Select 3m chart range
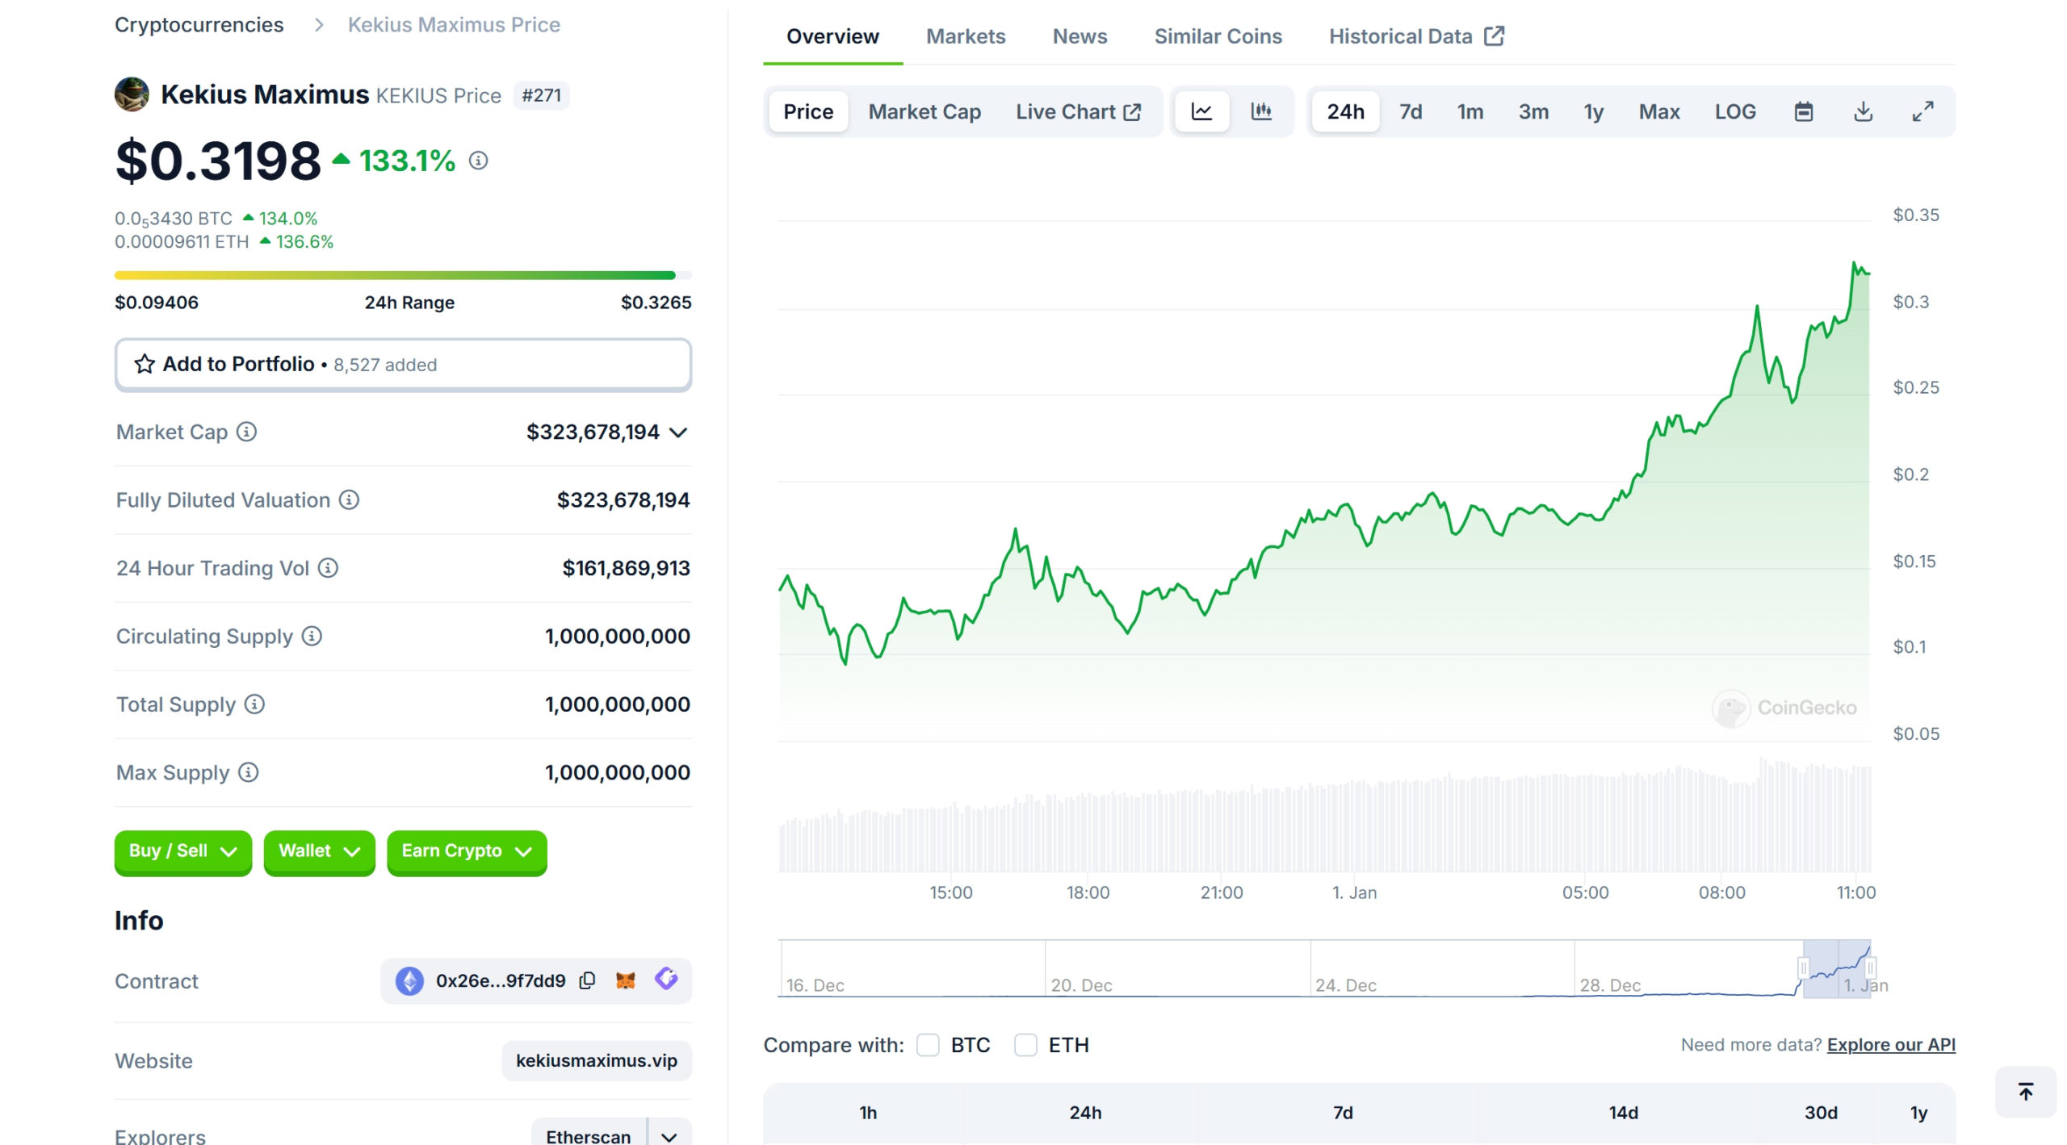The width and height of the screenshot is (2067, 1145). pos(1533,111)
